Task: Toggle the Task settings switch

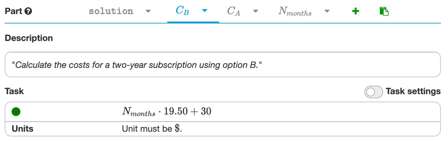Action: click(373, 92)
